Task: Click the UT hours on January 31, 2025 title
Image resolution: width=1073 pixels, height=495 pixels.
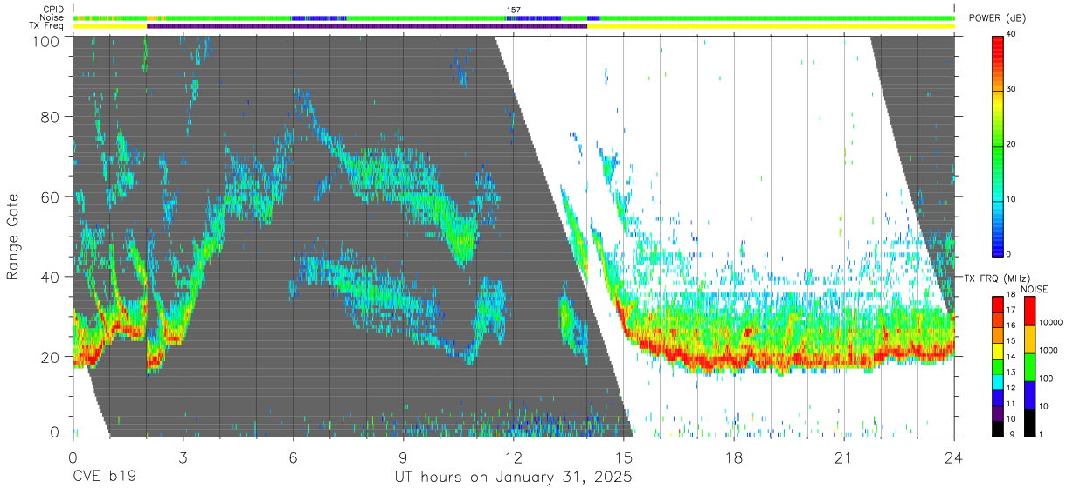Action: pyautogui.click(x=513, y=478)
